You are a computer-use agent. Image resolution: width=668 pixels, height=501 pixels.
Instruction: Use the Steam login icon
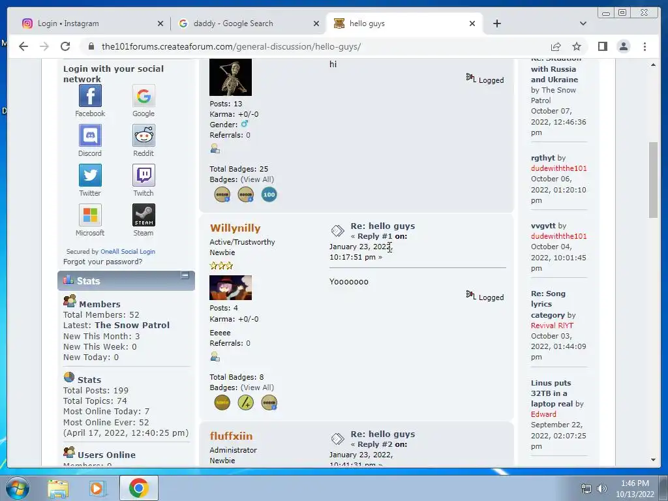[x=144, y=215]
